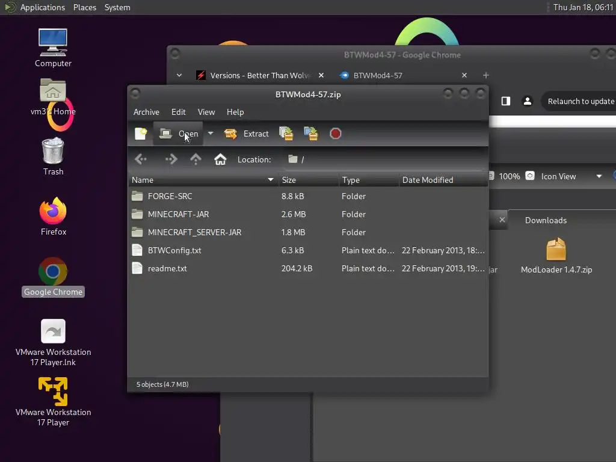Click the zoom in icon beside 100%
The image size is (616, 462).
click(529, 176)
